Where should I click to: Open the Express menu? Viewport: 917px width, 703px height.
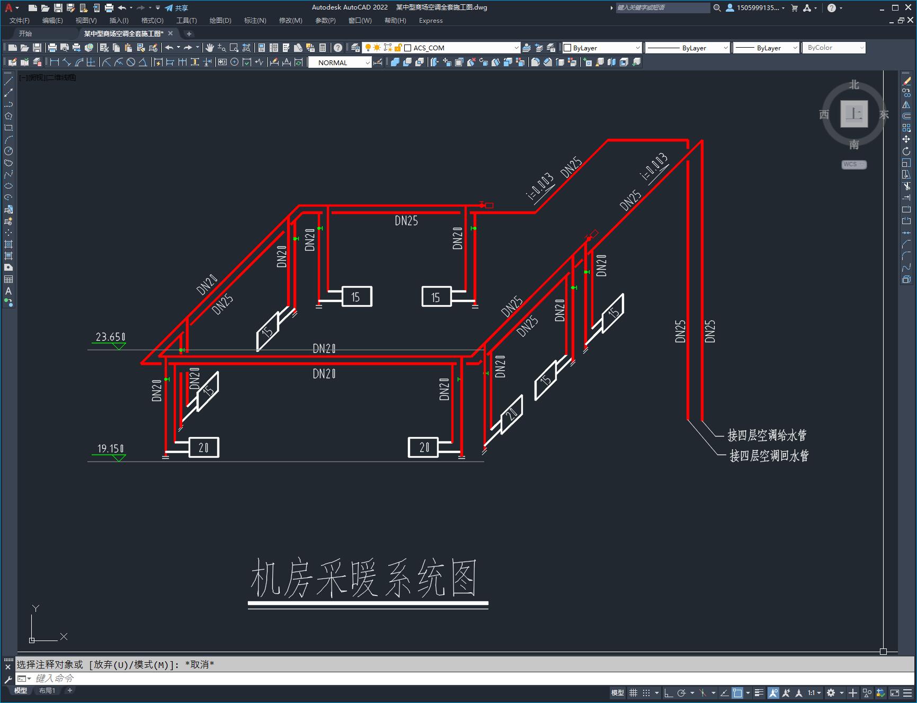click(430, 21)
